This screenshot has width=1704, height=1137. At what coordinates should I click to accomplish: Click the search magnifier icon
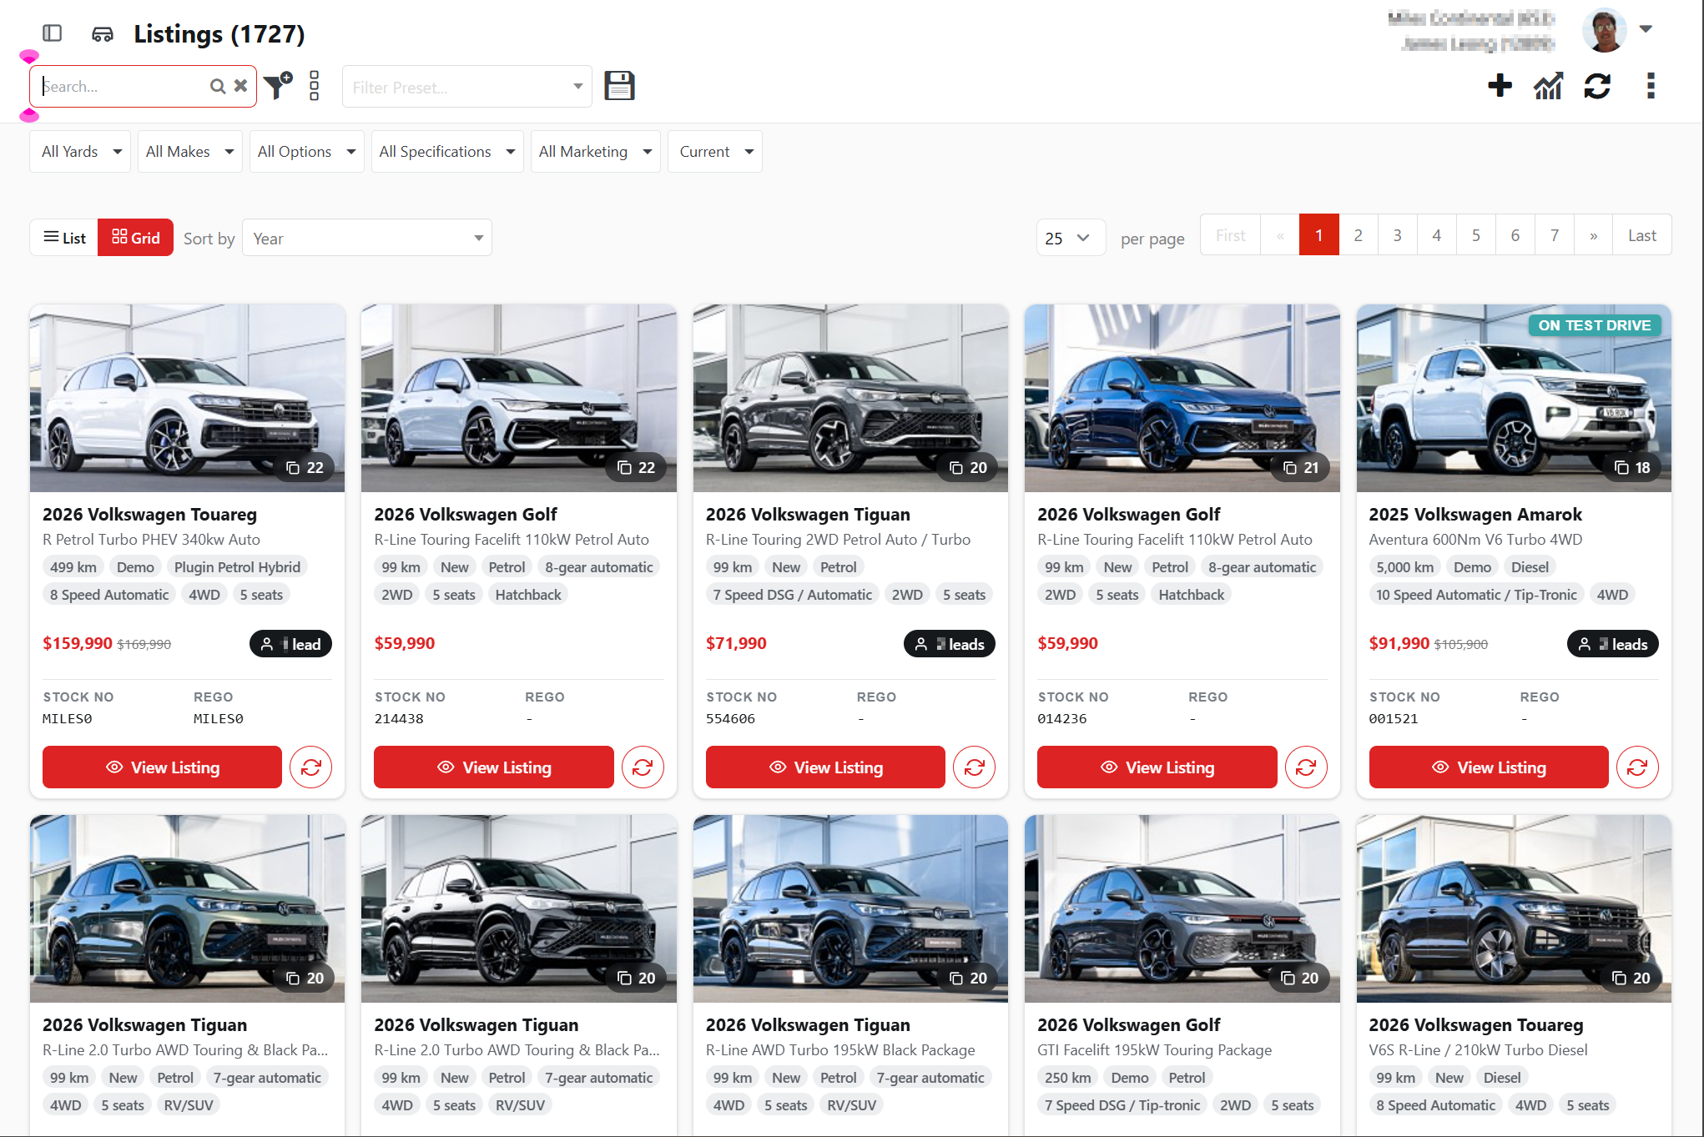click(218, 86)
